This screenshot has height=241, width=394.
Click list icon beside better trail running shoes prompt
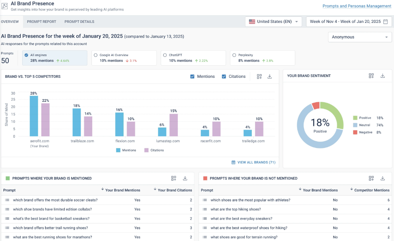coord(7,228)
